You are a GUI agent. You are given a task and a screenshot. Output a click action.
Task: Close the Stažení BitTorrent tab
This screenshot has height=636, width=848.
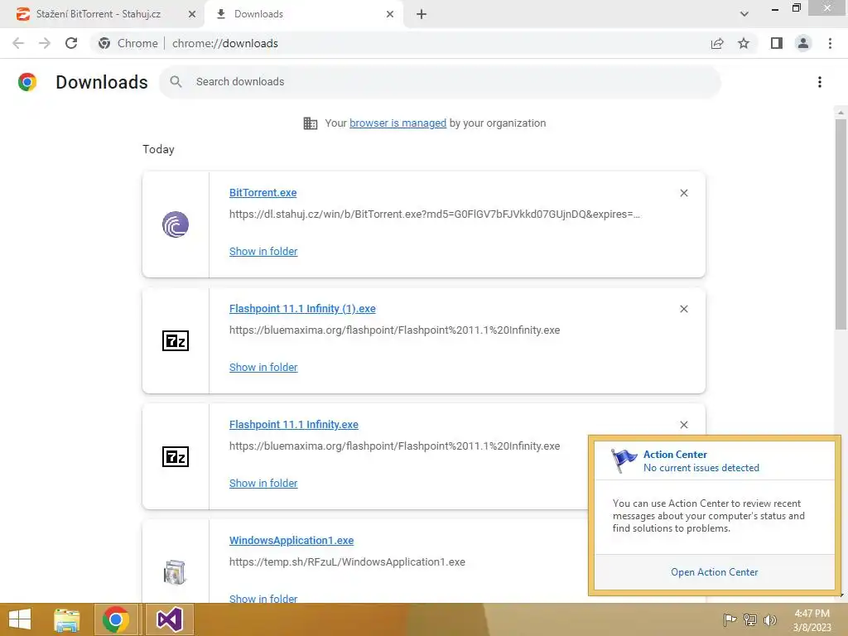(192, 14)
